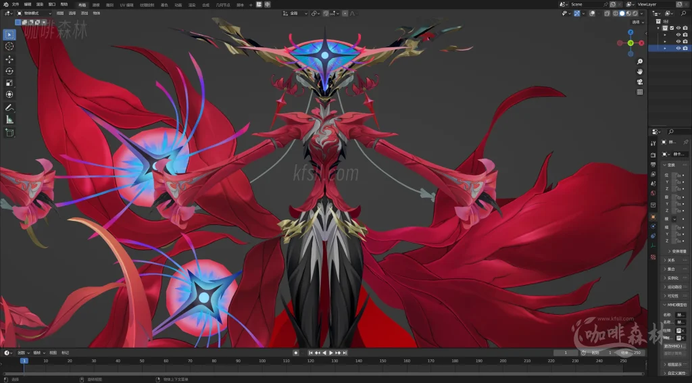This screenshot has width=692, height=383.
Task: Click the current frame number field
Action: point(566,353)
